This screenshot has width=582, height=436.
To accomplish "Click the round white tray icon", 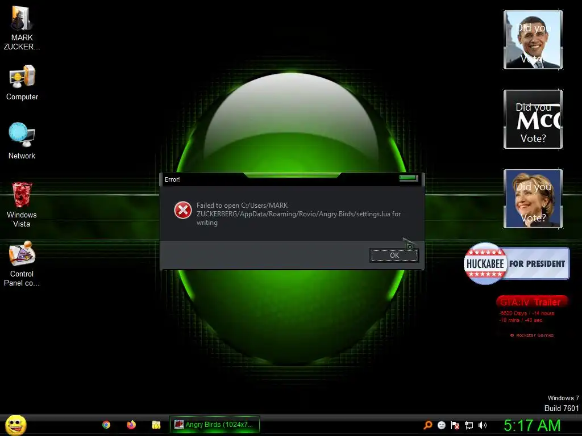I will 441,425.
